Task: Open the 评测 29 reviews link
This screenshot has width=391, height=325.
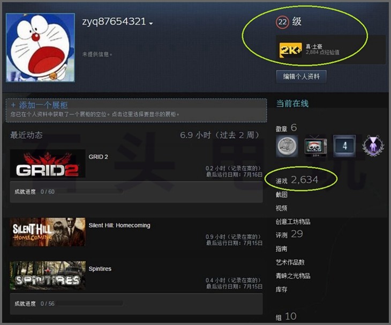Action: [x=289, y=235]
